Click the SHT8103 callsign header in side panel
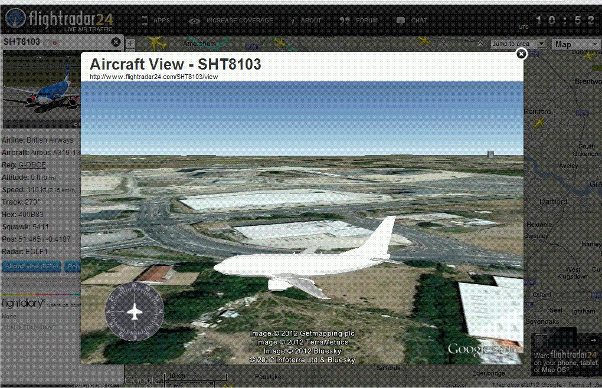The height and width of the screenshot is (388, 602). [x=22, y=42]
